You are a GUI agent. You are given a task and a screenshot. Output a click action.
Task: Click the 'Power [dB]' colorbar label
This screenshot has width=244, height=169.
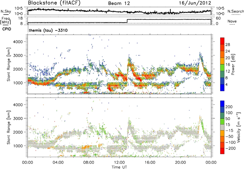233,64
